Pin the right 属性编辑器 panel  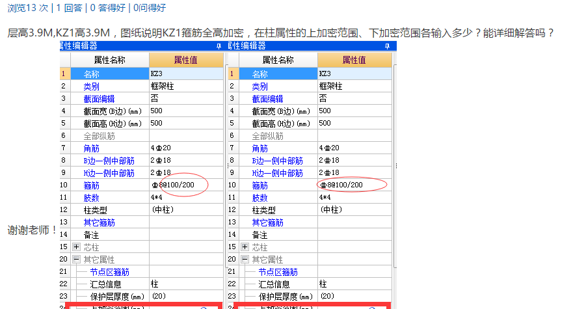coord(387,46)
